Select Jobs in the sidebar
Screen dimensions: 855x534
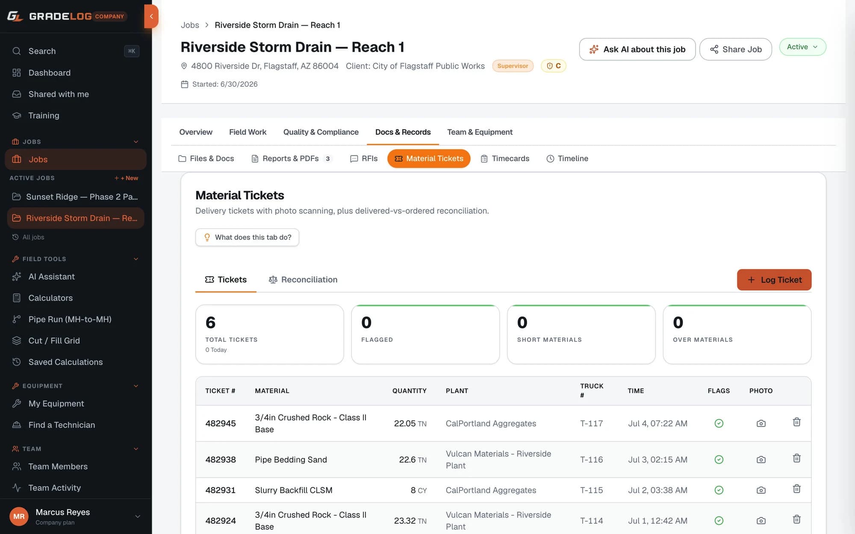[x=76, y=159]
